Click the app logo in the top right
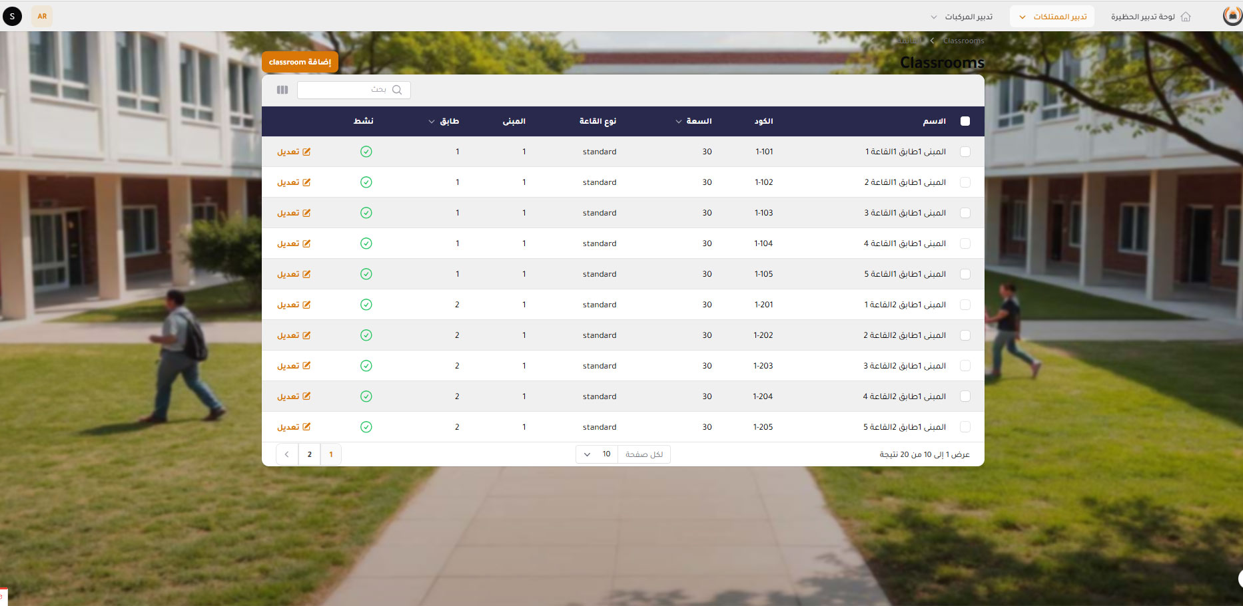Image resolution: width=1243 pixels, height=606 pixels. [1232, 16]
